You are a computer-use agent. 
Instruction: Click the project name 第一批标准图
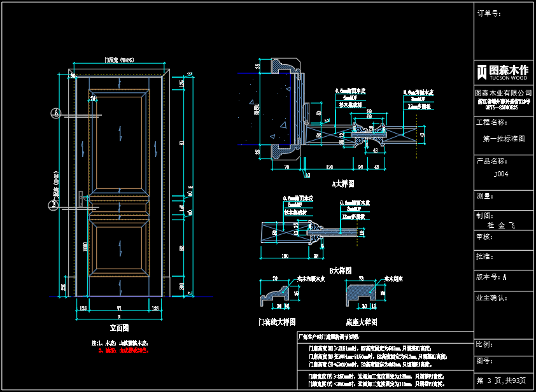point(504,138)
